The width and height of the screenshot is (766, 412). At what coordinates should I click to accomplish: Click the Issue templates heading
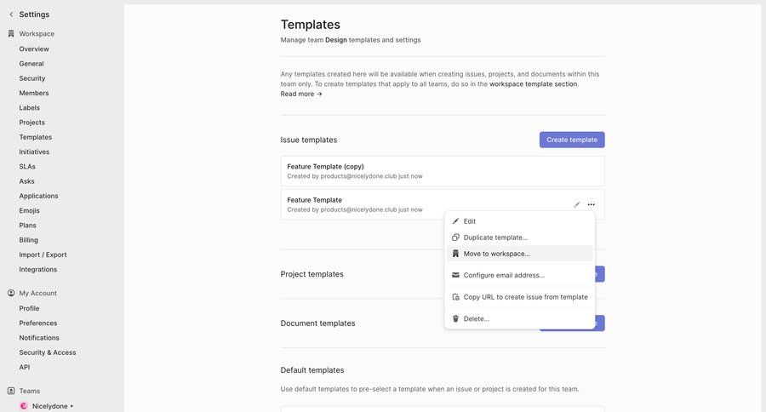309,140
